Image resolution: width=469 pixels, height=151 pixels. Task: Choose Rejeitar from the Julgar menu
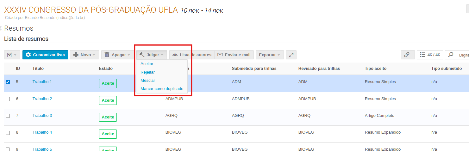(147, 72)
